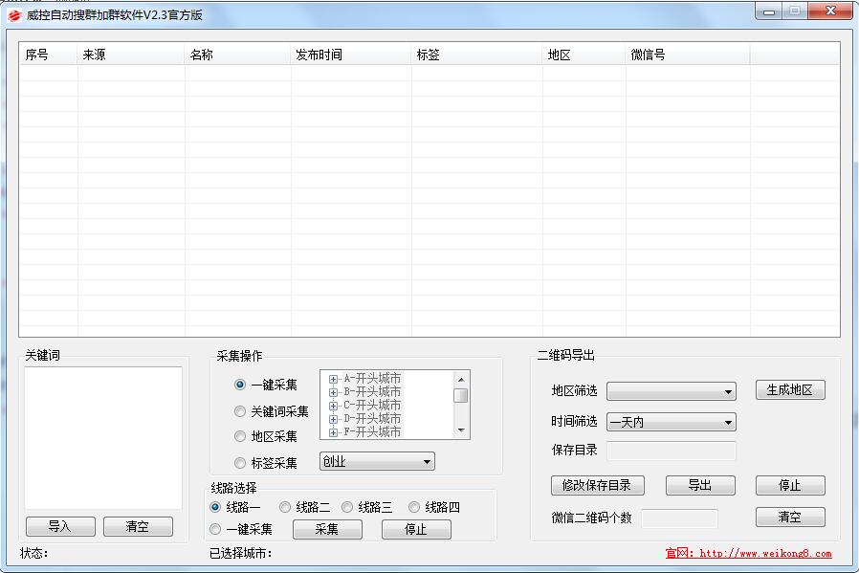Select the 关键词采集 radio button
The image size is (859, 573).
(x=240, y=411)
